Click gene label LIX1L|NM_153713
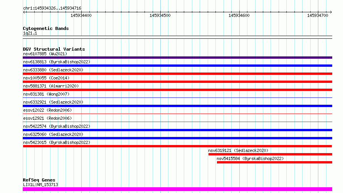The height and width of the screenshot is (193, 343). coord(40,185)
